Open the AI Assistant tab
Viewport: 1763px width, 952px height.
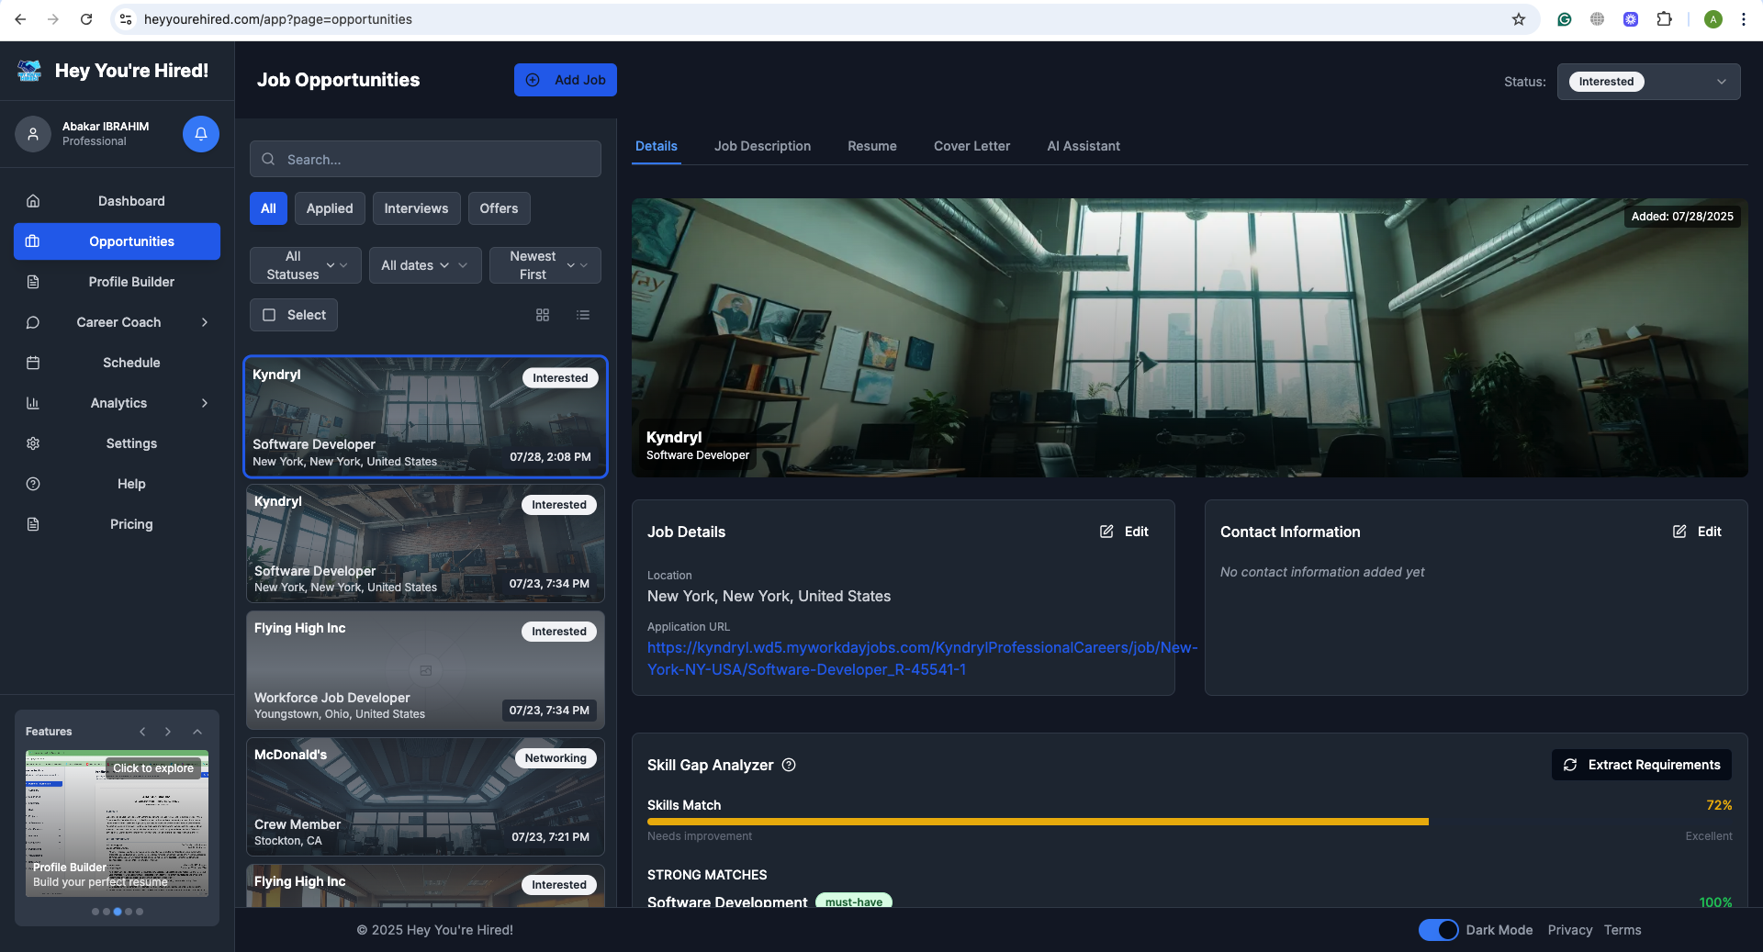1084,146
